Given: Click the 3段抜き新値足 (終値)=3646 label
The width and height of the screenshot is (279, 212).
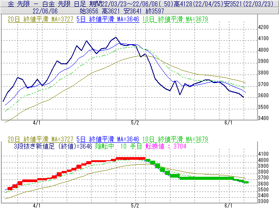Looking at the screenshot, I should click(53, 146).
